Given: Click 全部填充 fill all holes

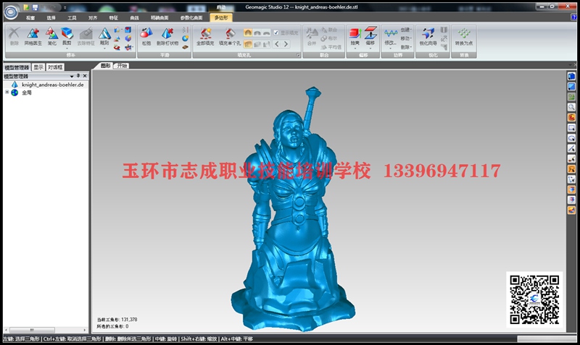Looking at the screenshot, I should tap(205, 37).
